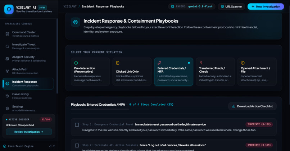Viewport: 290px width, 151px height.
Task: Click the URL Scanner globe icon
Action: coord(222,6)
